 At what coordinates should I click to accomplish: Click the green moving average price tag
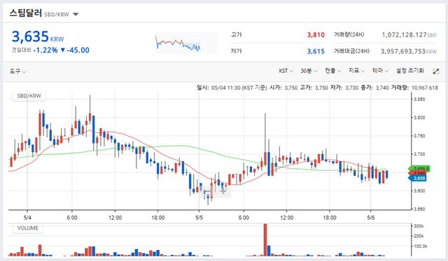click(419, 169)
